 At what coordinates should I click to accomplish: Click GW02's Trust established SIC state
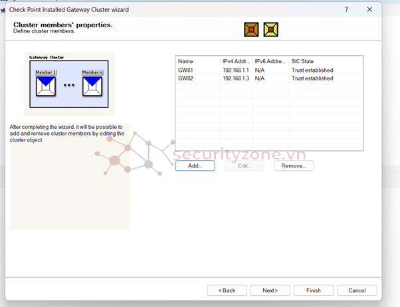click(312, 78)
